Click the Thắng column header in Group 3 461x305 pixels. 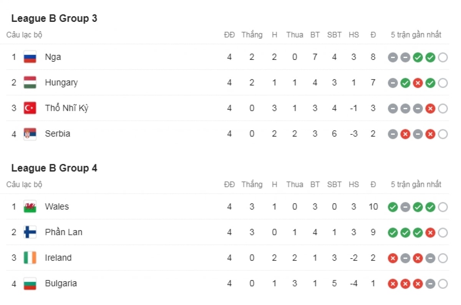pos(252,35)
